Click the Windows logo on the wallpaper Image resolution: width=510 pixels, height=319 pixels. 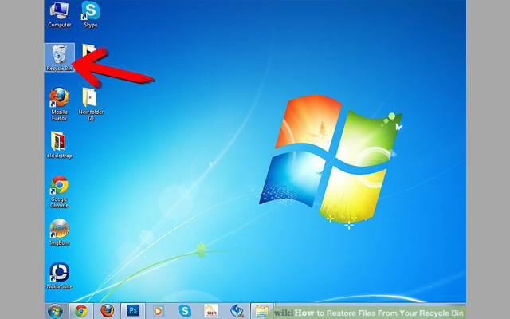click(338, 159)
